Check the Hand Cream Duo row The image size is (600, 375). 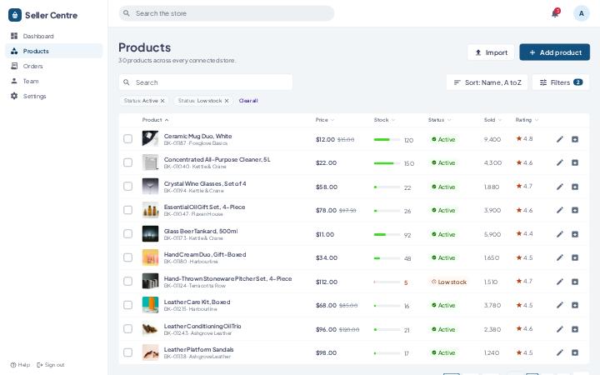point(127,257)
